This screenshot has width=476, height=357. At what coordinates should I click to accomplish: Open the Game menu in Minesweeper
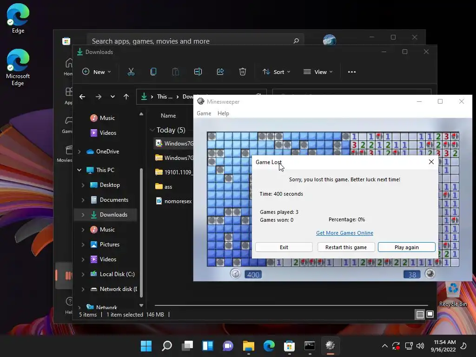[204, 113]
